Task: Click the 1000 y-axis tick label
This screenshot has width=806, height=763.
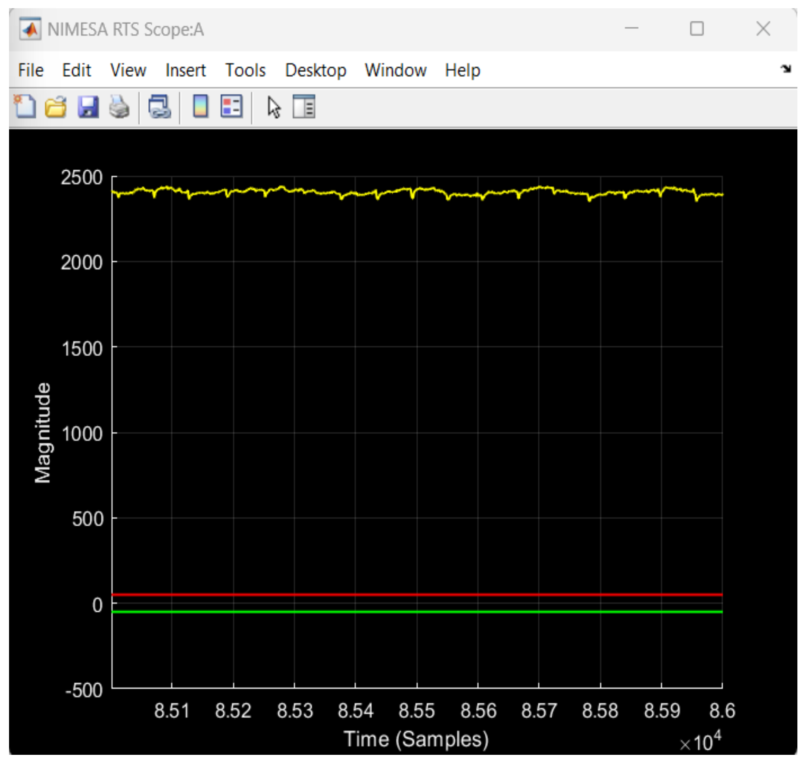Action: 82,434
